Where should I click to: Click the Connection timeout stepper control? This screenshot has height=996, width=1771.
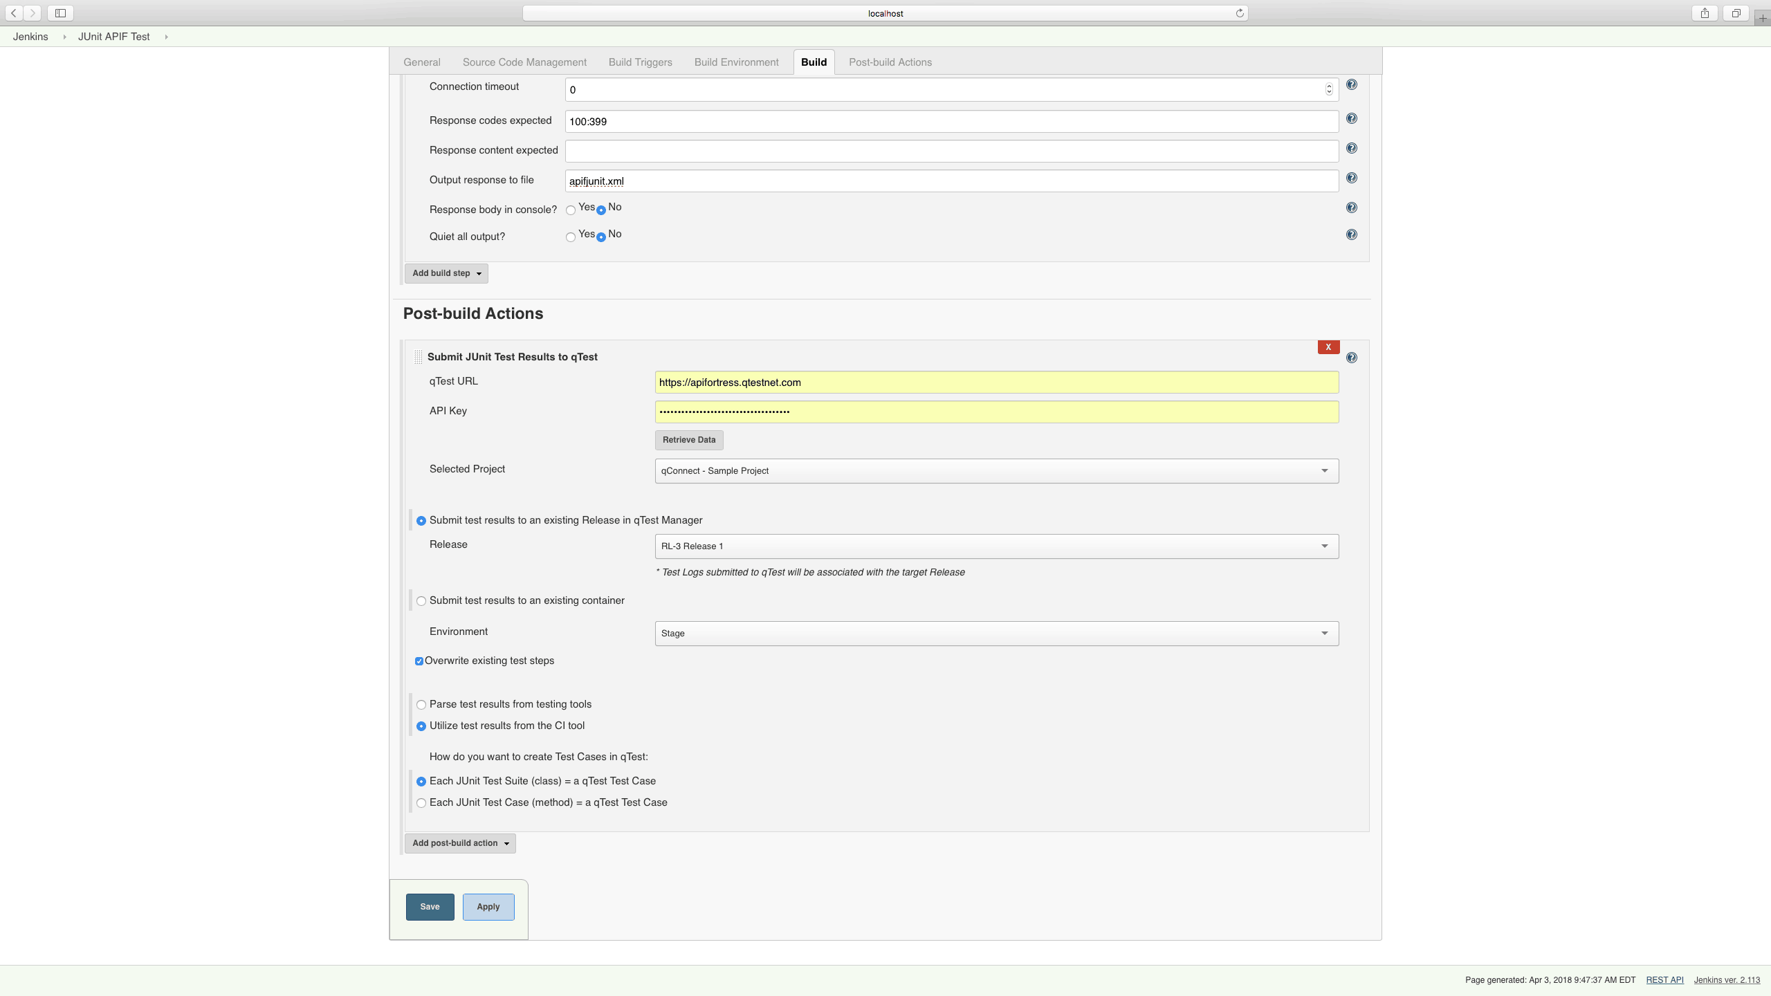[x=1328, y=89]
